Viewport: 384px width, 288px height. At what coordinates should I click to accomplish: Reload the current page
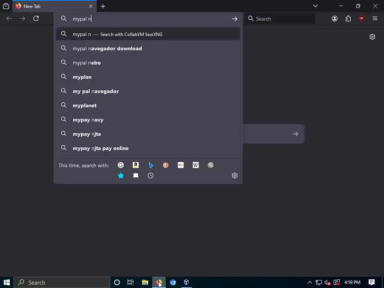click(x=36, y=18)
